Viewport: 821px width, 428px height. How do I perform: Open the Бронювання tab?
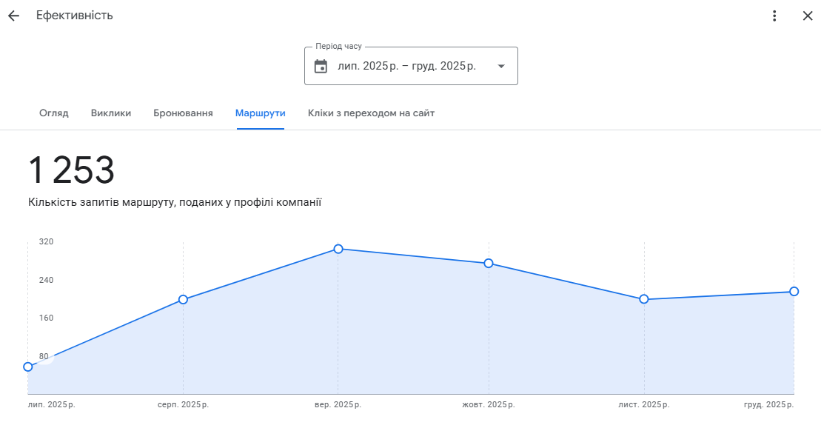[183, 113]
